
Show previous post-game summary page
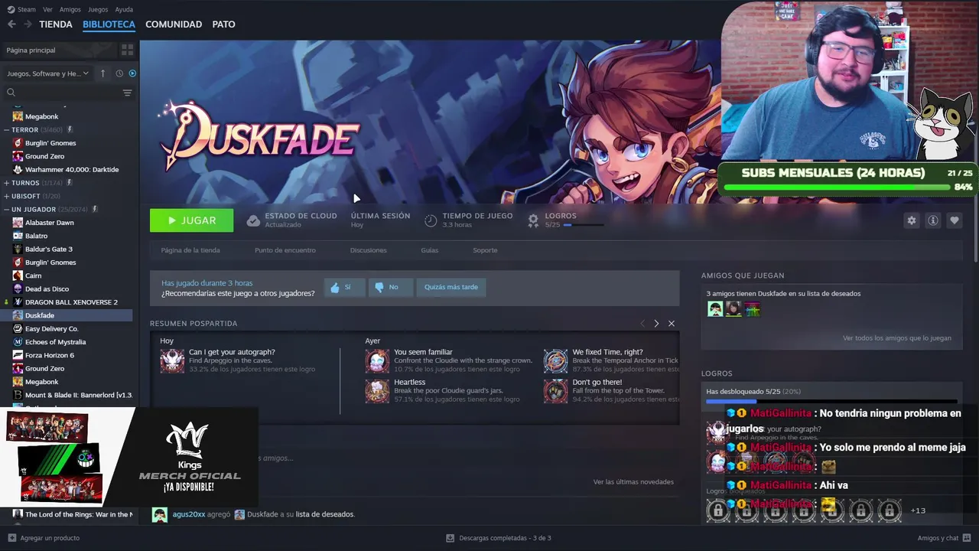[x=642, y=324]
